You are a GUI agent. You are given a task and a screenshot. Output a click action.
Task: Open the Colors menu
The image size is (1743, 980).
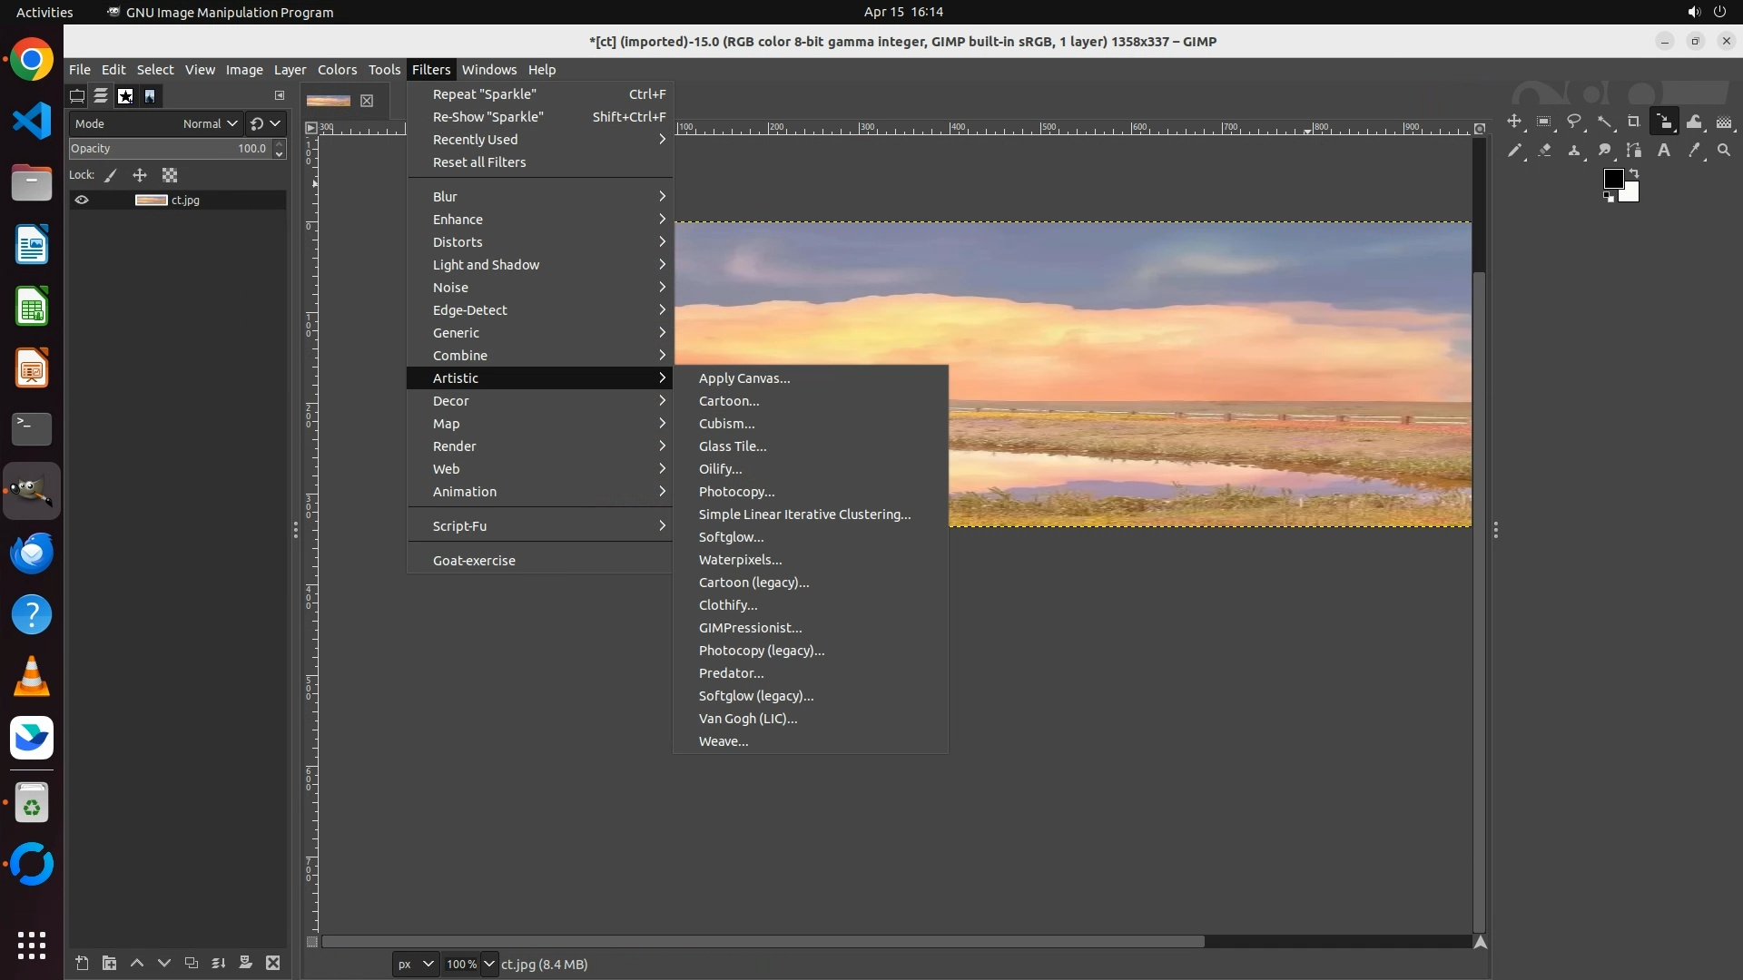pyautogui.click(x=337, y=70)
